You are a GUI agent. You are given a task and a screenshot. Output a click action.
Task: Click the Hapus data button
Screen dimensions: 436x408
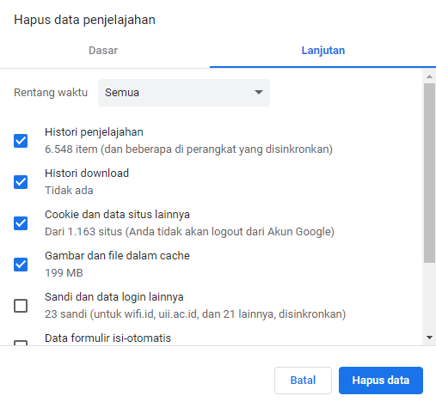coord(381,381)
